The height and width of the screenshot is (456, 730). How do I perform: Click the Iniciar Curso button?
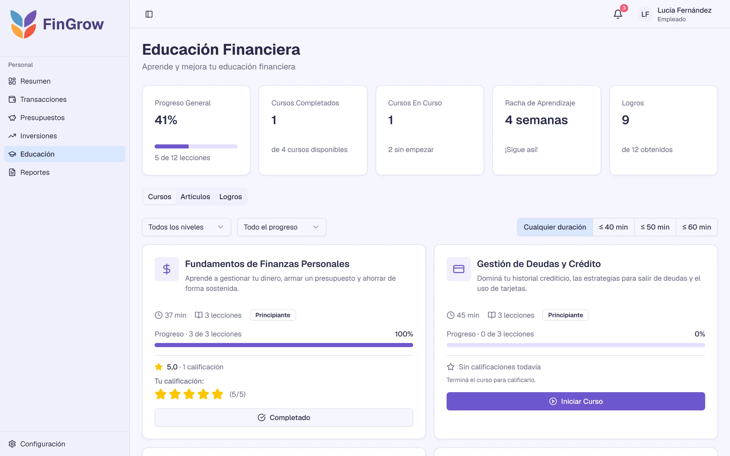click(575, 401)
